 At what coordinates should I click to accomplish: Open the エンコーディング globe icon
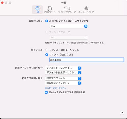tap(86, 8)
